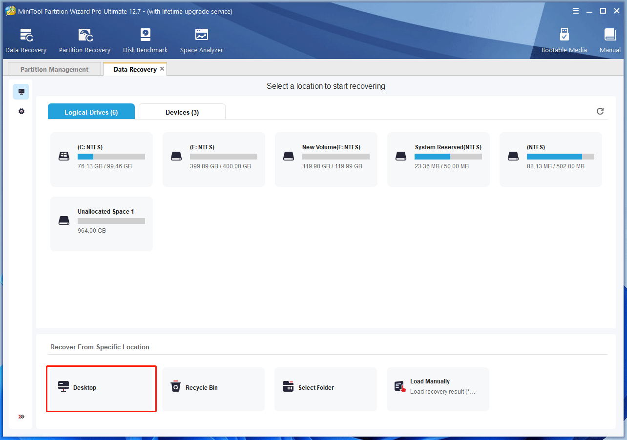The height and width of the screenshot is (440, 627).
Task: Click '119.90 GB / 119.99 GB' text
Action: 332,166
